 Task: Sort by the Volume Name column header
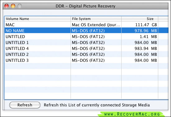click(38, 19)
